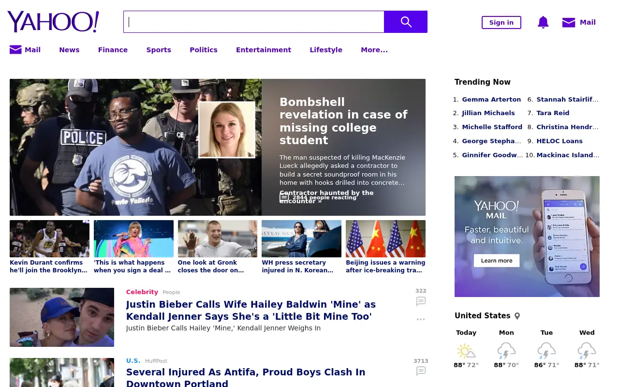Click location pin next to United States
This screenshot has width=619, height=387.
click(x=517, y=316)
